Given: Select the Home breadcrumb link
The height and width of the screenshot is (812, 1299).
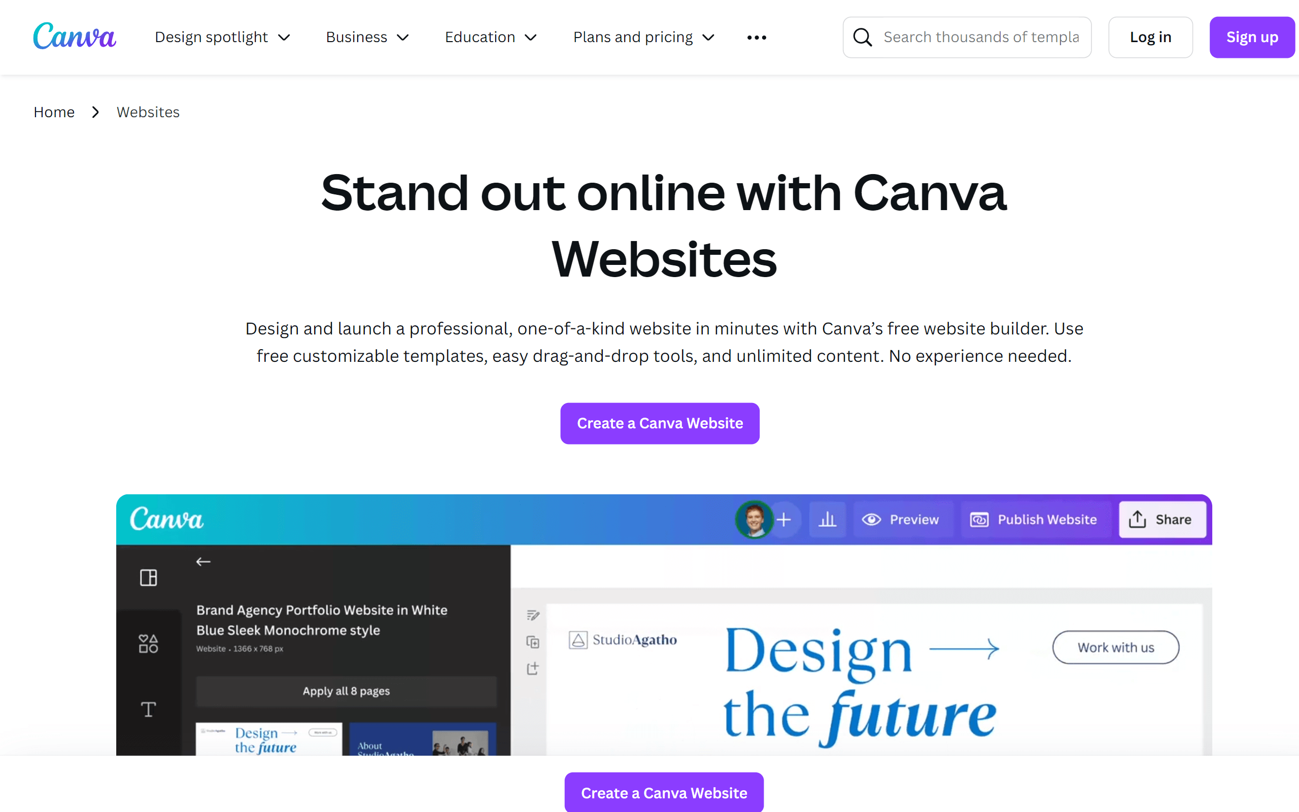Looking at the screenshot, I should tap(53, 111).
